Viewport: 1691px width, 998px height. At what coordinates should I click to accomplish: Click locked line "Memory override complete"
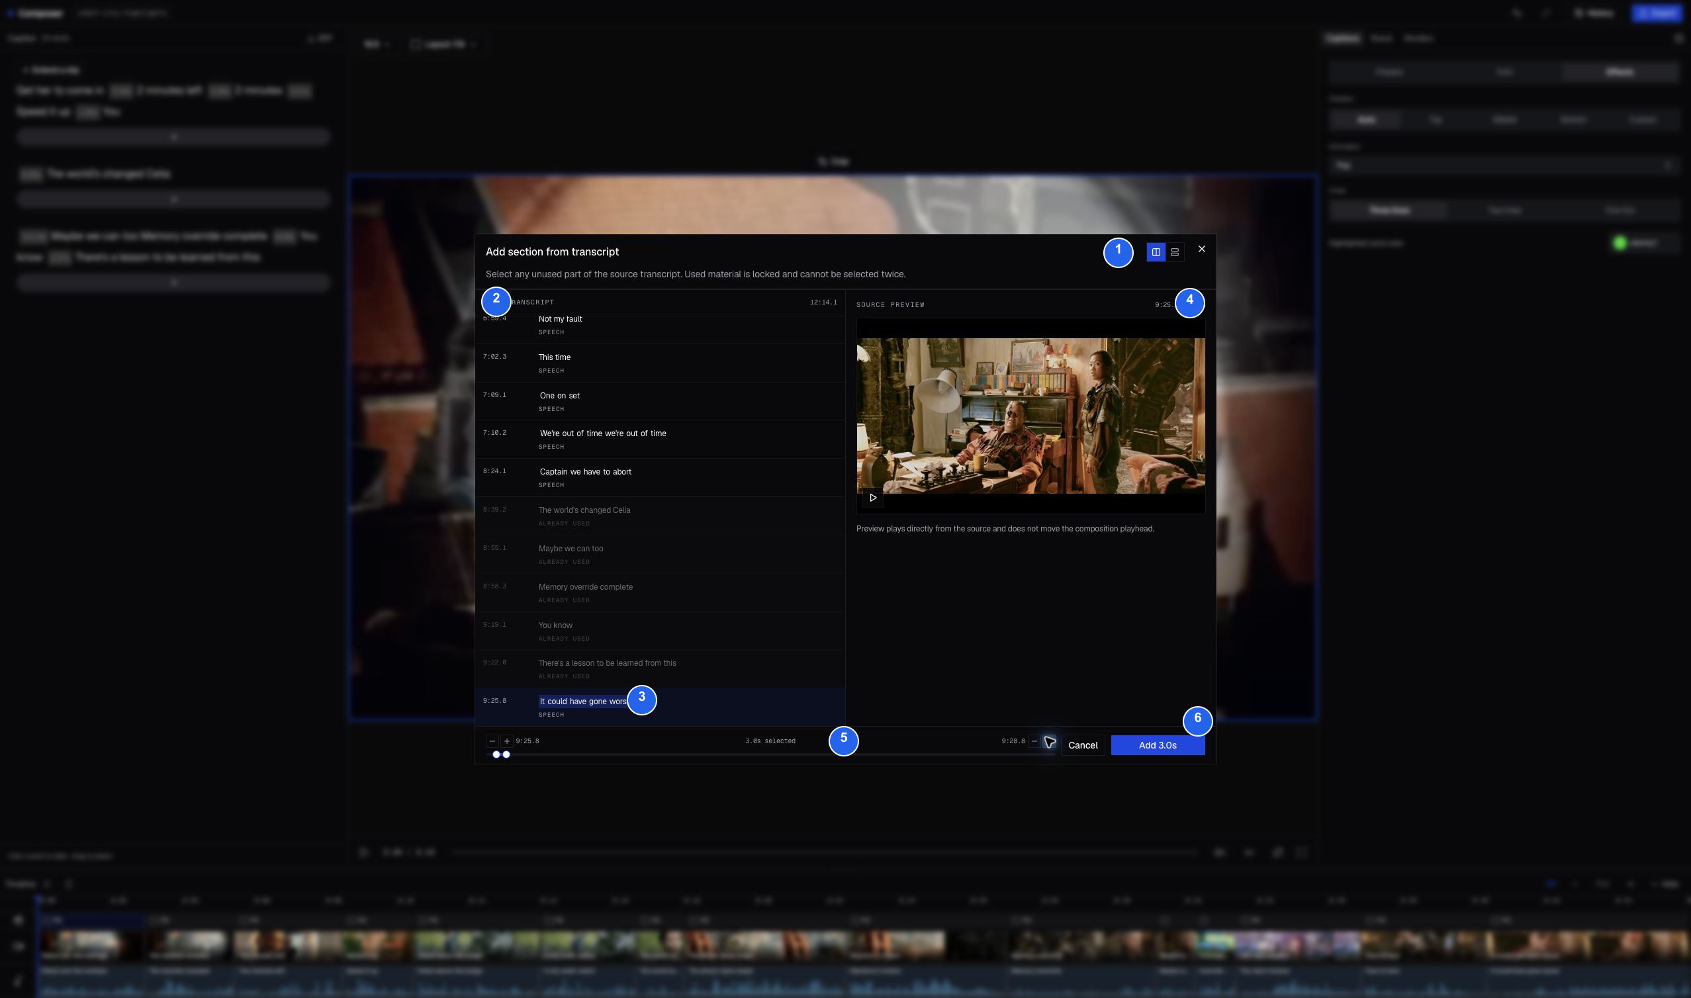coord(660,592)
